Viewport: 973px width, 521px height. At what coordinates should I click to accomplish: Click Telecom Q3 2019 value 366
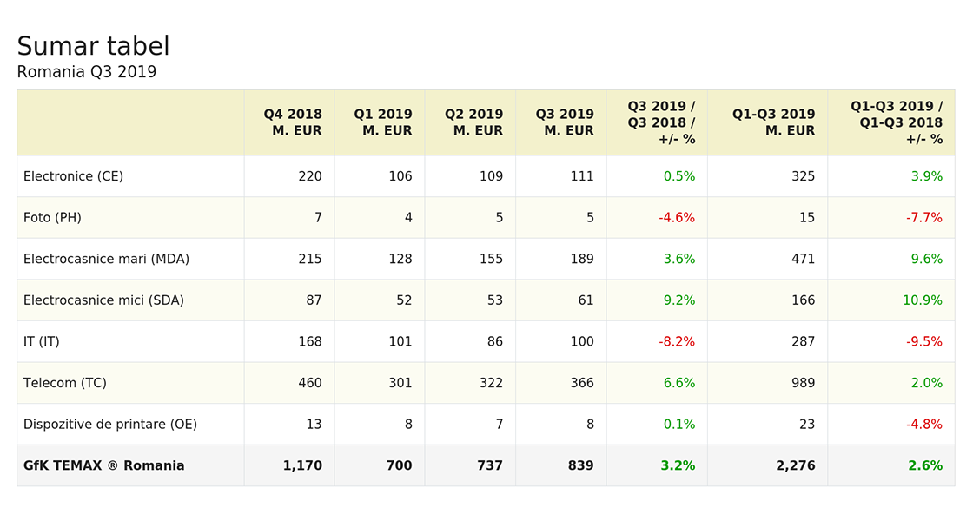(x=582, y=383)
